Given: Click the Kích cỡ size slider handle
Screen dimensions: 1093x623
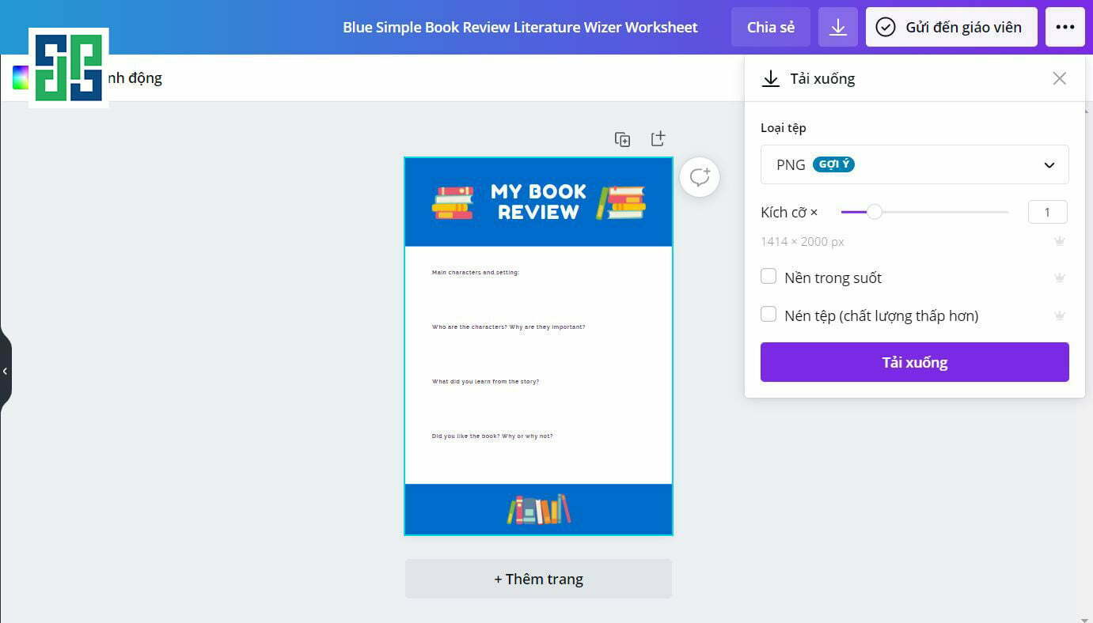Looking at the screenshot, I should point(875,212).
